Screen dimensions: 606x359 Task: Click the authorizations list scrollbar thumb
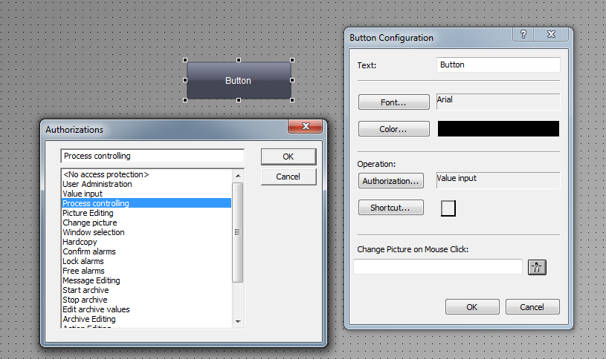coord(238,232)
